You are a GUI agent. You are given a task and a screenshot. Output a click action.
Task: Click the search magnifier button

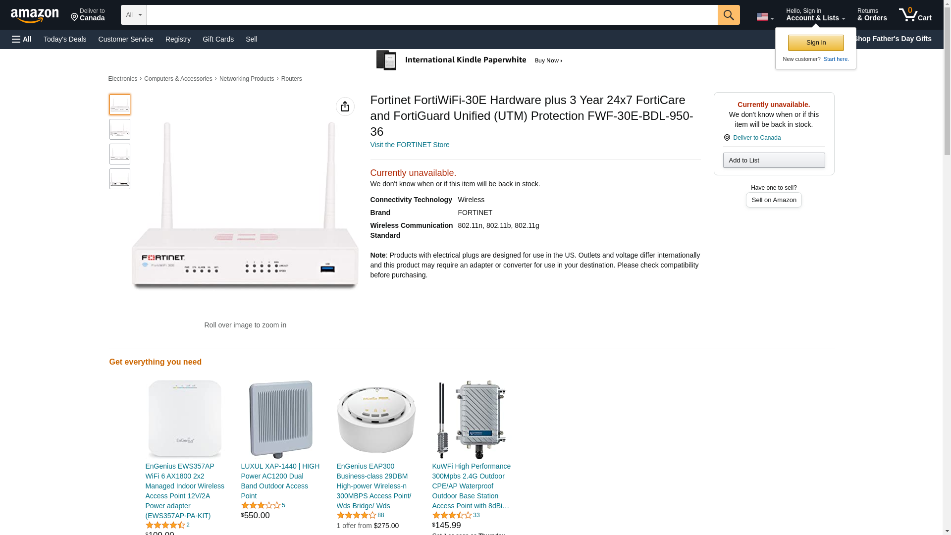[x=728, y=15]
